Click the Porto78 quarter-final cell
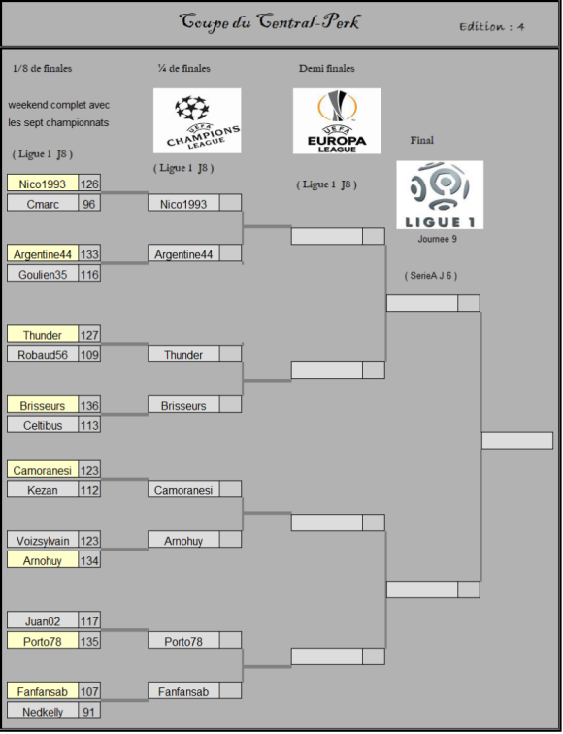The width and height of the screenshot is (563, 734). tap(183, 641)
